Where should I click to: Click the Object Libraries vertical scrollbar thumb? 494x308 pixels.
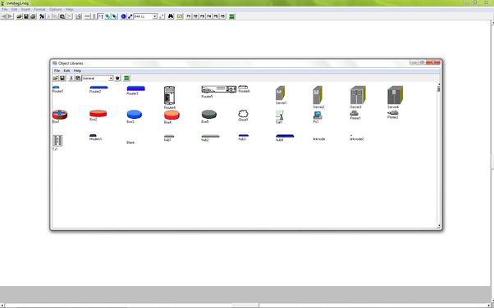click(x=438, y=89)
